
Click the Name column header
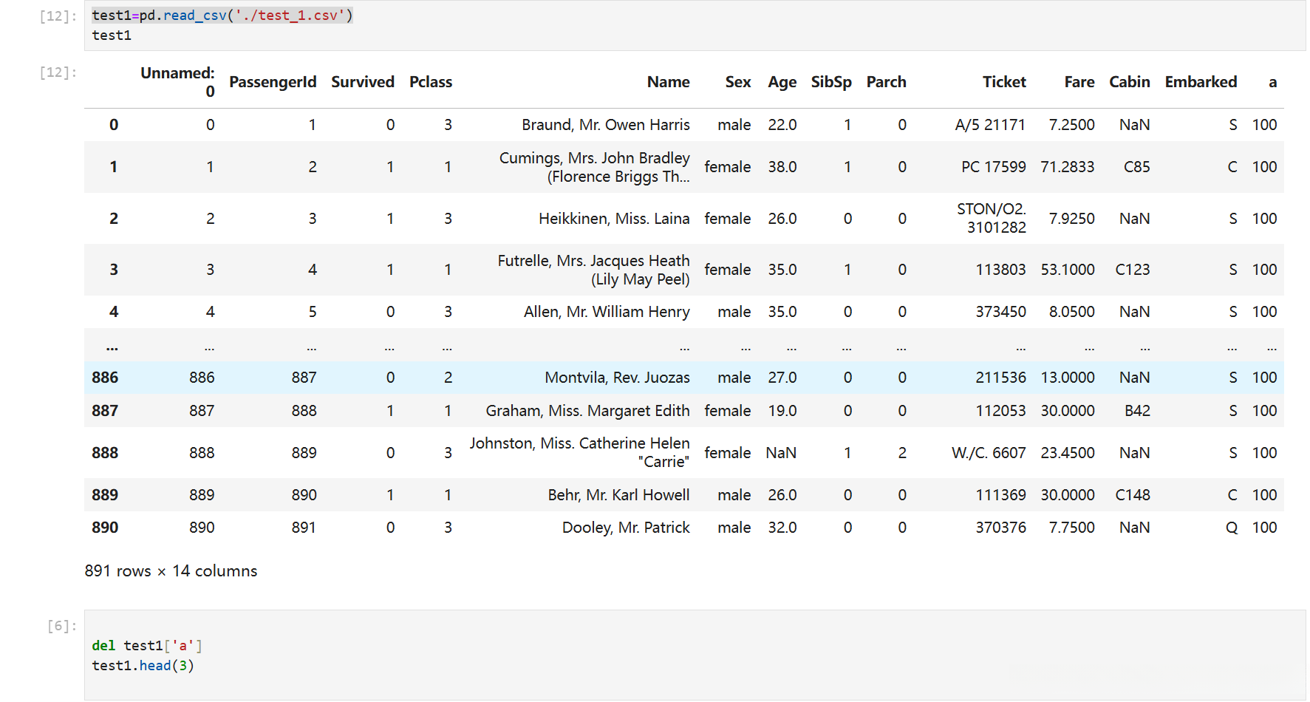tap(669, 82)
